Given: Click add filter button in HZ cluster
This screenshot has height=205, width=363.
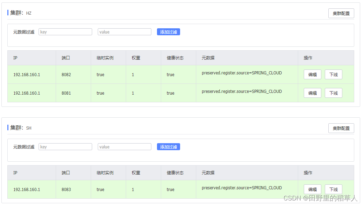Looking at the screenshot, I should [x=168, y=32].
